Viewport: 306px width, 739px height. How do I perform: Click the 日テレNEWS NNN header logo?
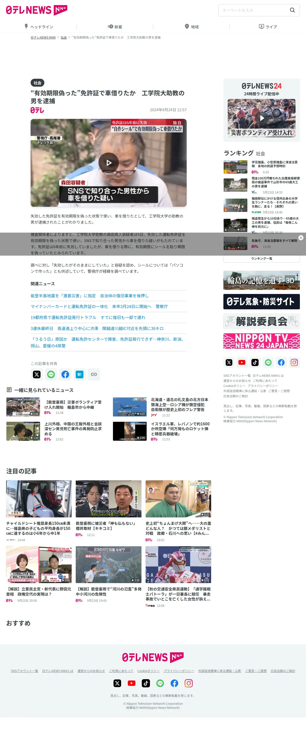37,10
